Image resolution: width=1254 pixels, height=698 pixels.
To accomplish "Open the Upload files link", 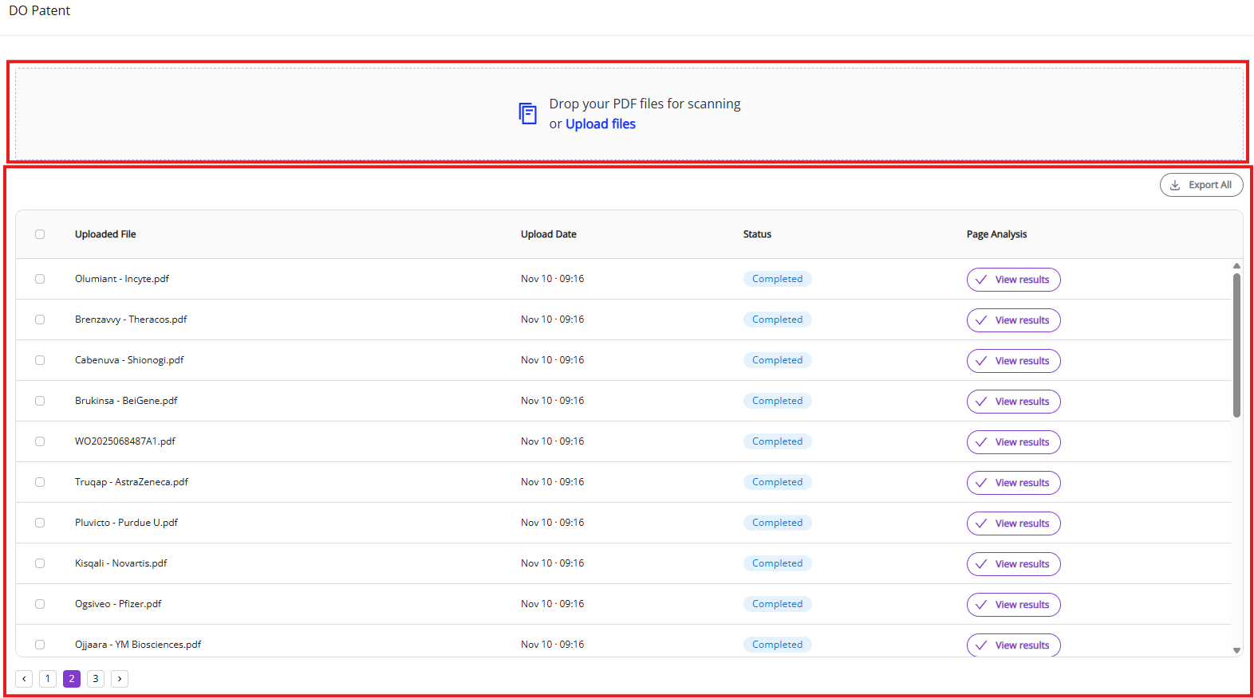I will (x=600, y=124).
